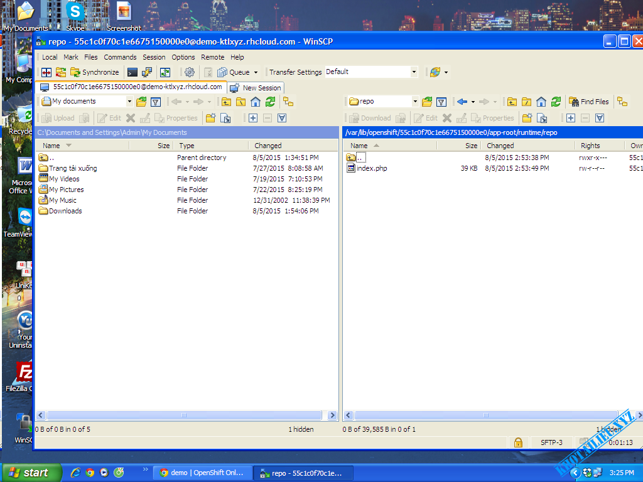The height and width of the screenshot is (482, 643).
Task: Open the Preferences gear icon
Action: 189,72
